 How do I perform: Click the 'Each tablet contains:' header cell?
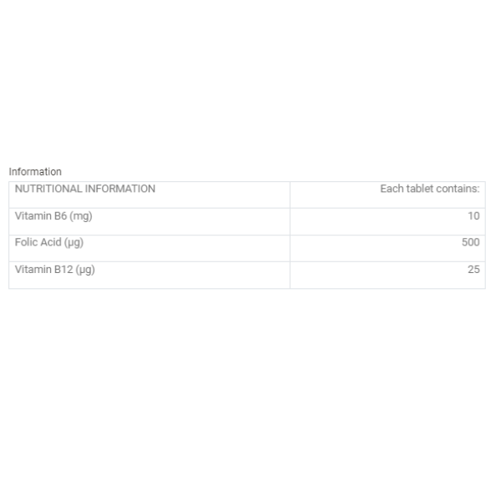point(387,195)
